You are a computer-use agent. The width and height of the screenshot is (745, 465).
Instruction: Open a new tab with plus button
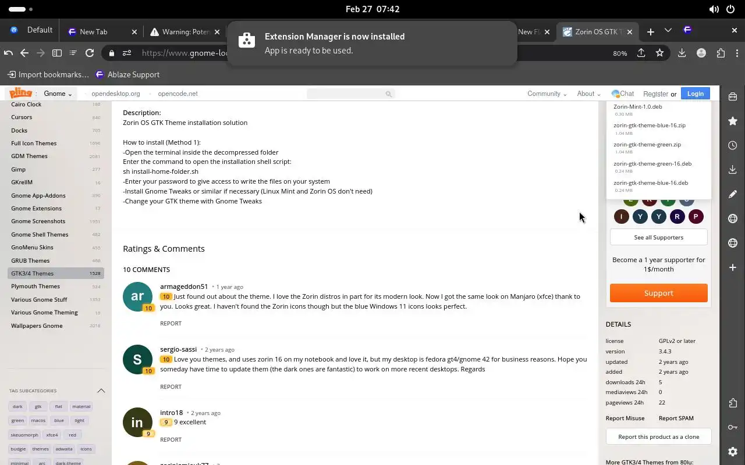coord(650,31)
